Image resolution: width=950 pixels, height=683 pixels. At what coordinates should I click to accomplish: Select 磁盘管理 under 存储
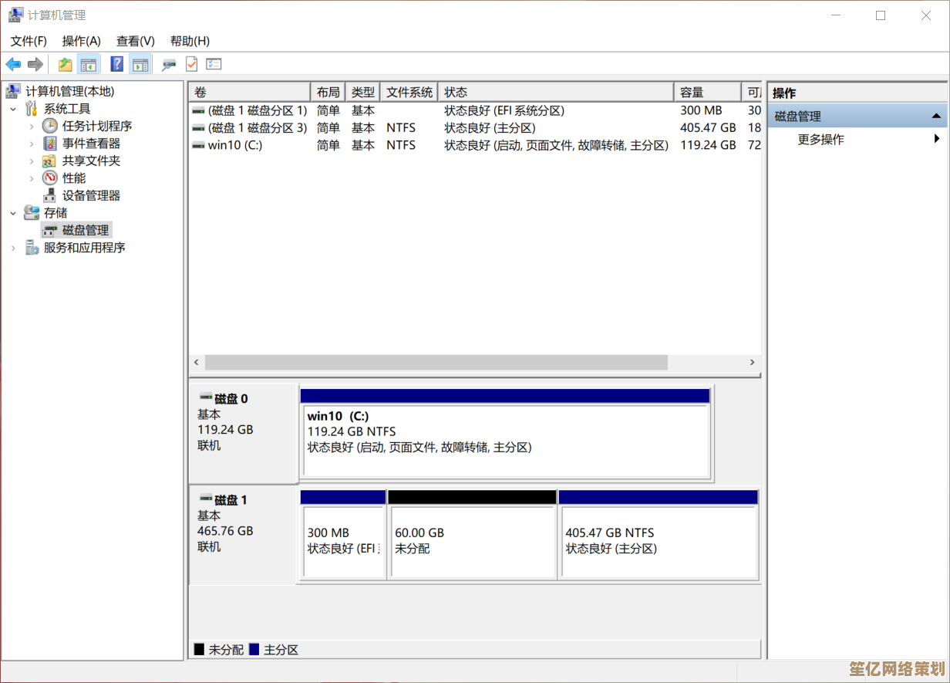pyautogui.click(x=85, y=230)
